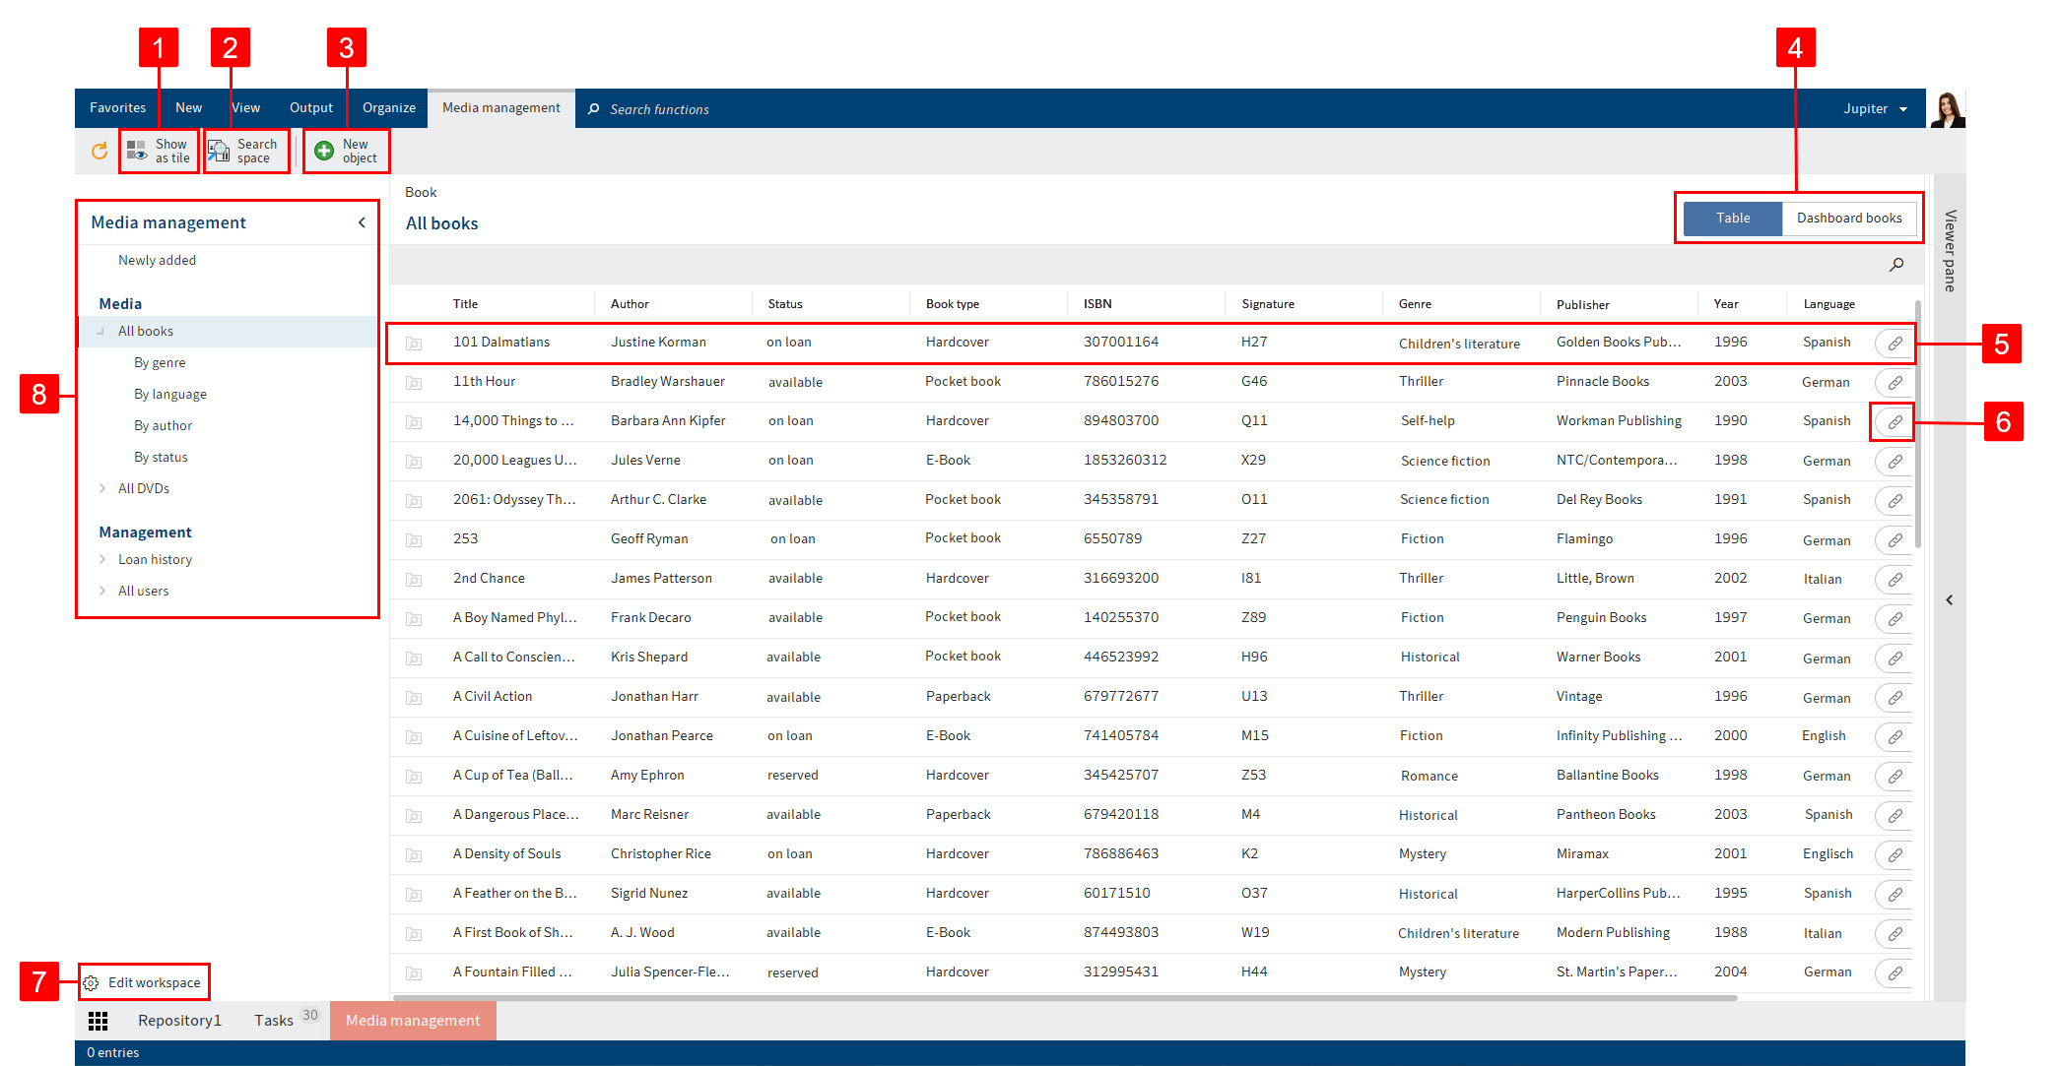
Task: Click the Show as tile button
Action: click(159, 151)
